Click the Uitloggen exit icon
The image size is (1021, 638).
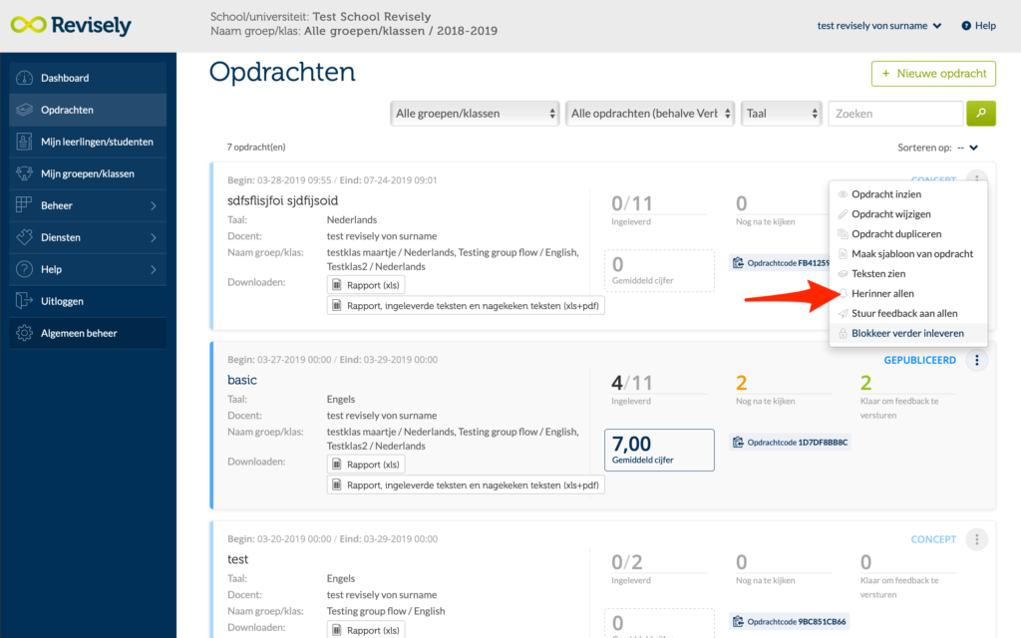pyautogui.click(x=24, y=301)
